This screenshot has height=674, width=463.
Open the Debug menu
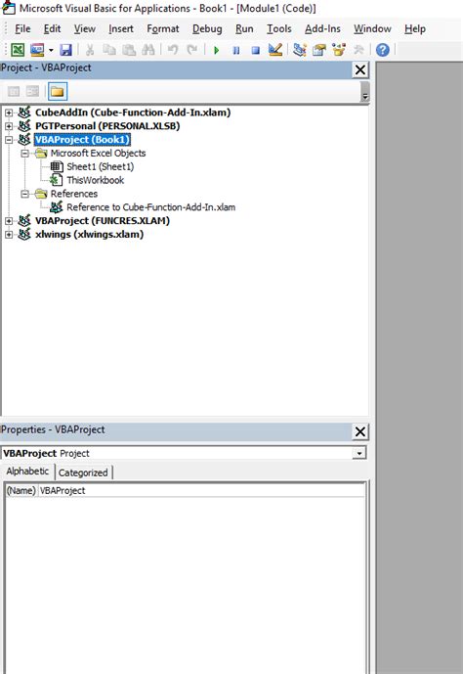[207, 28]
